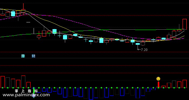Viewport: 189px width, 100px height.
Task: Click the thick red signal bar under smiley
Action: click(158, 84)
